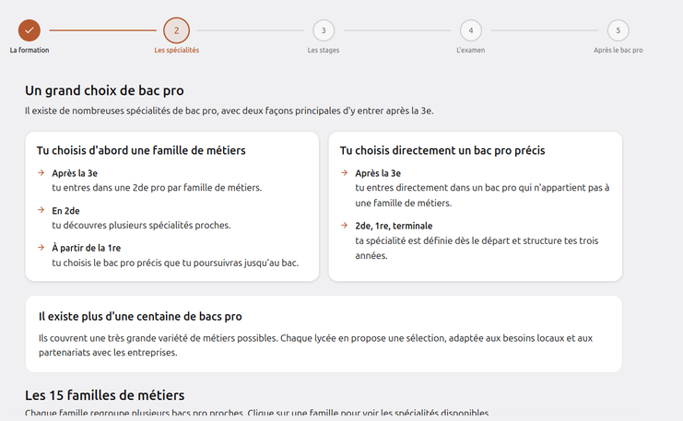Click '2de, 1re, terminale' bold label
The image size is (683, 421).
coord(394,226)
